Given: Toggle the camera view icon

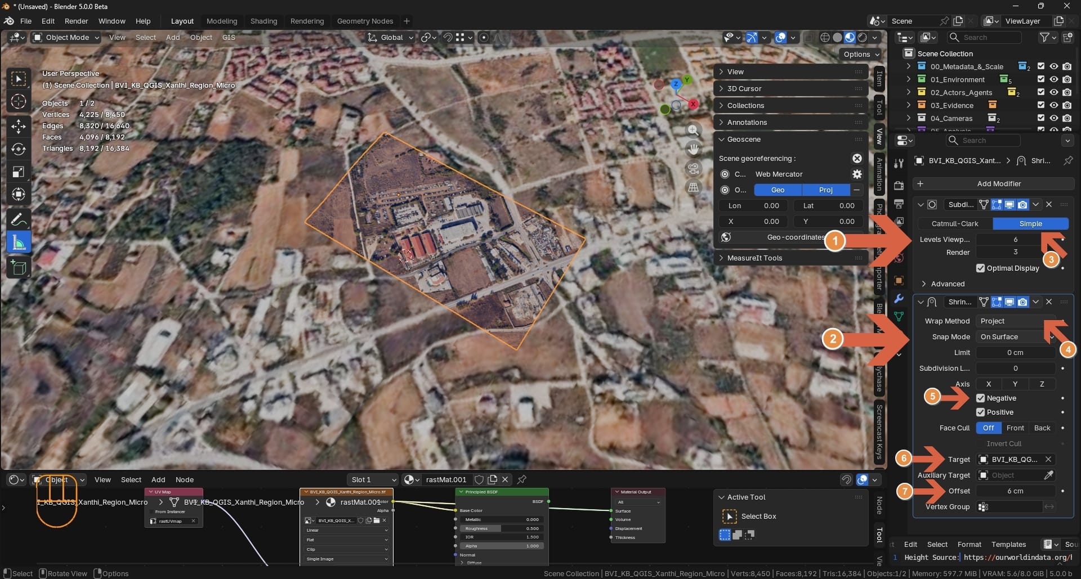Looking at the screenshot, I should 694,168.
